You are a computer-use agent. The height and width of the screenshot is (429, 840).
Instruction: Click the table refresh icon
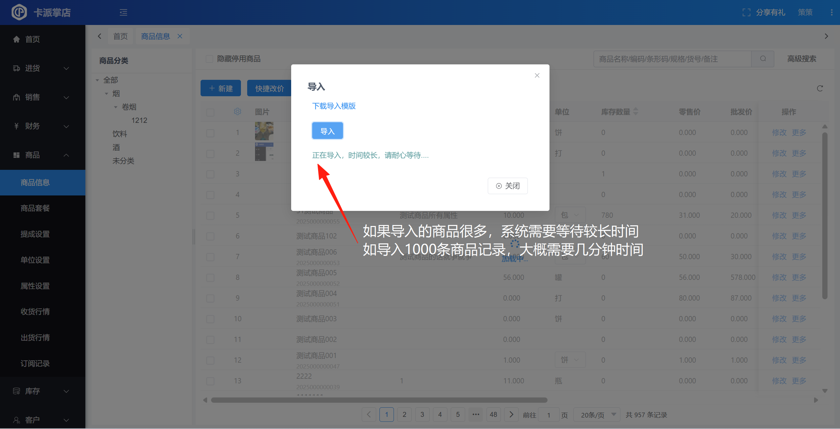[820, 88]
